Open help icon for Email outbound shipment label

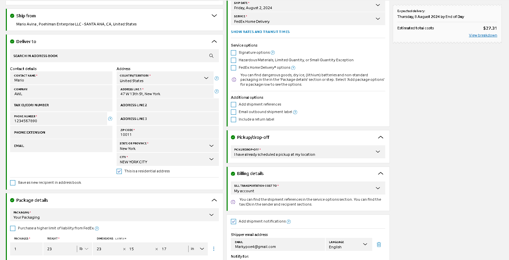point(295,112)
